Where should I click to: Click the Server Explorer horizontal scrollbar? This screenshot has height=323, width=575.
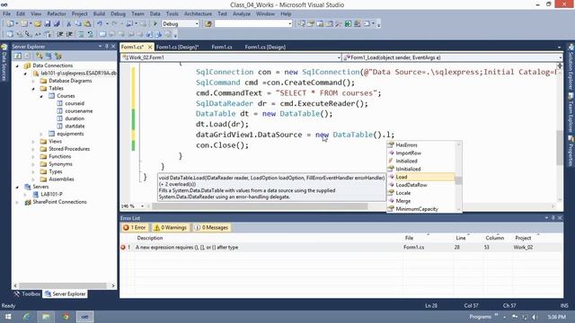64,285
